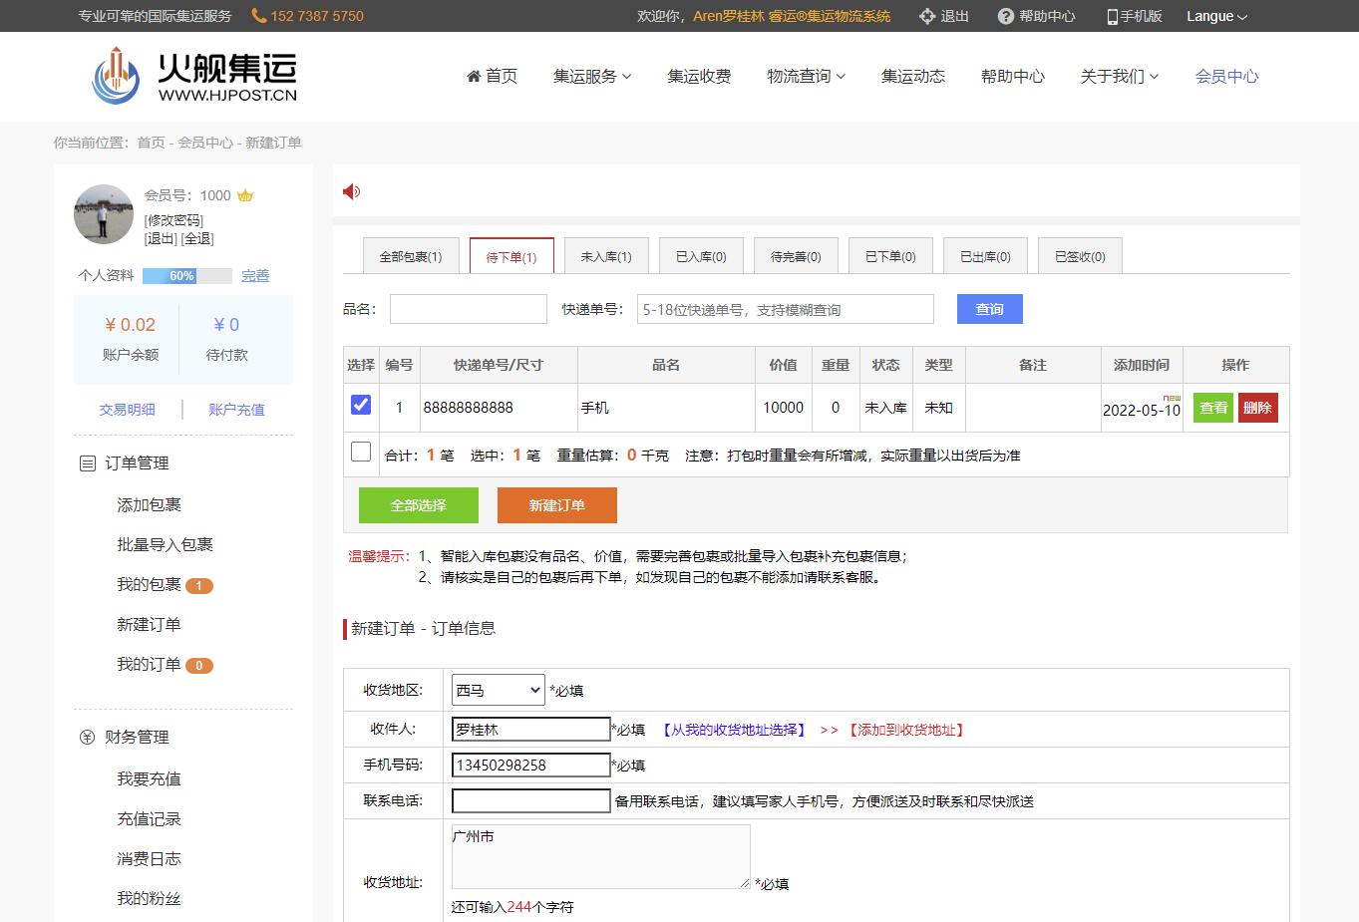Click the question mark help icon
Screen dimensions: 1359x922
(x=1006, y=16)
